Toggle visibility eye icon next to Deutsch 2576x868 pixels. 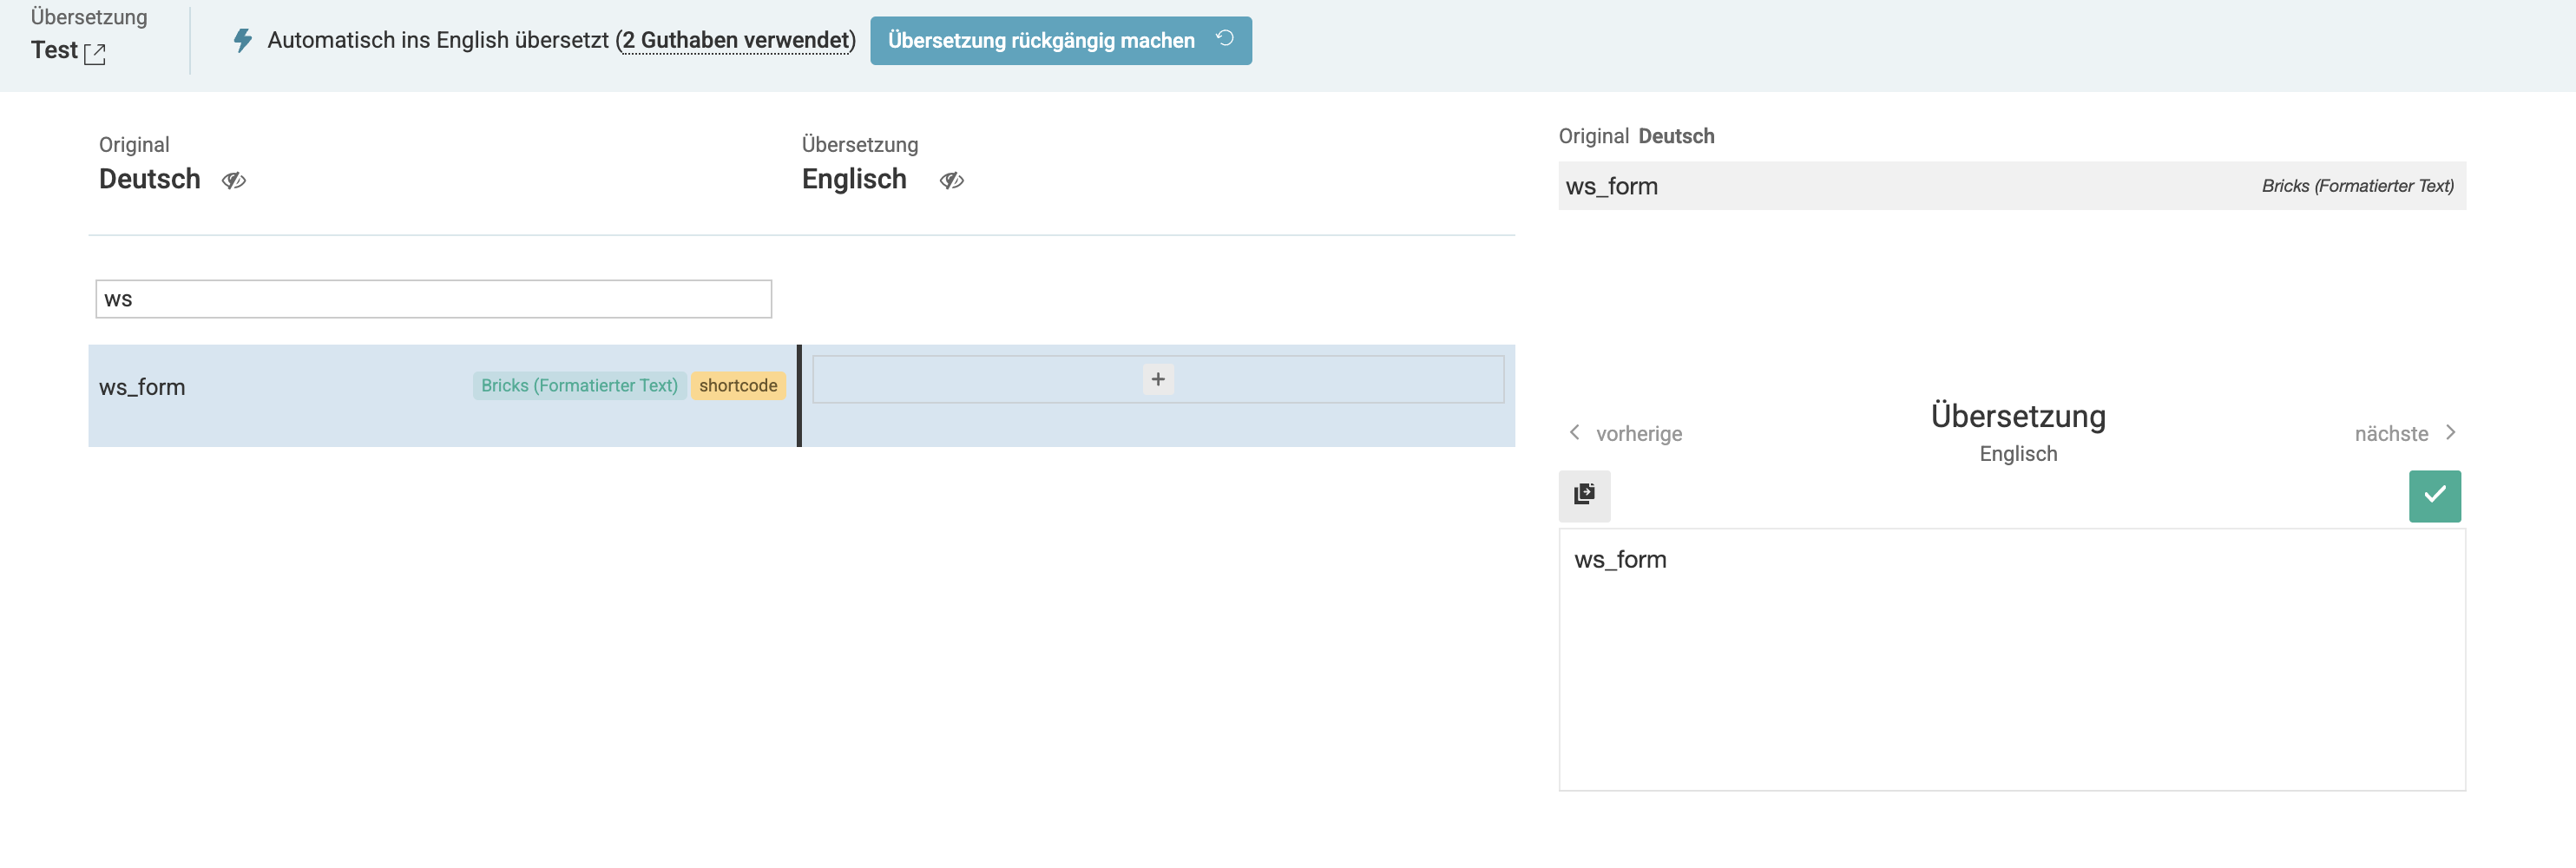234,180
